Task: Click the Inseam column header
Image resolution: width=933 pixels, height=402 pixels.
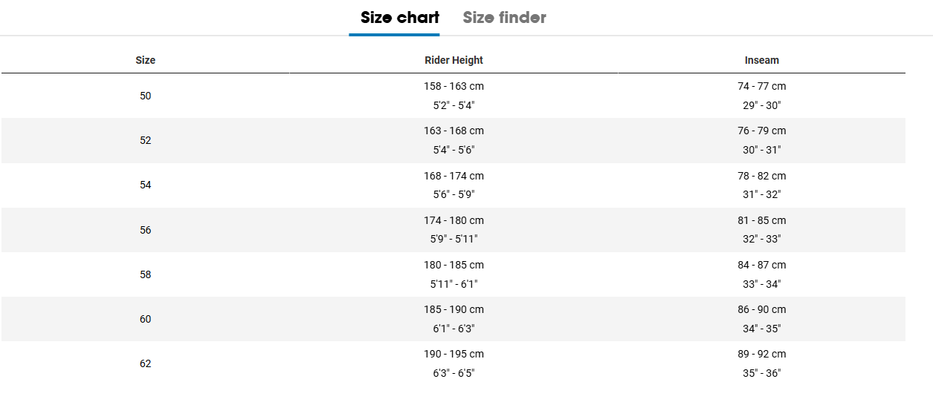Action: tap(762, 60)
